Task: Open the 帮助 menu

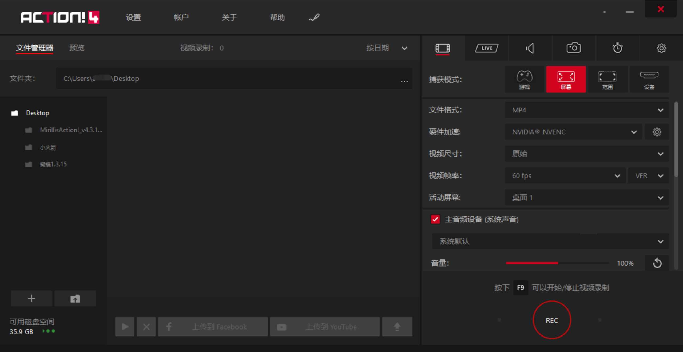Action: 277,18
